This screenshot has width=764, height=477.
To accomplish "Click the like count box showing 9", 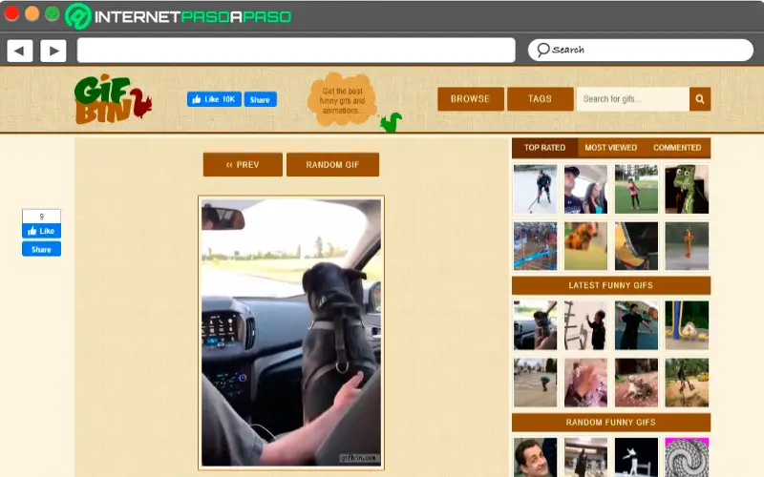I will tap(41, 217).
